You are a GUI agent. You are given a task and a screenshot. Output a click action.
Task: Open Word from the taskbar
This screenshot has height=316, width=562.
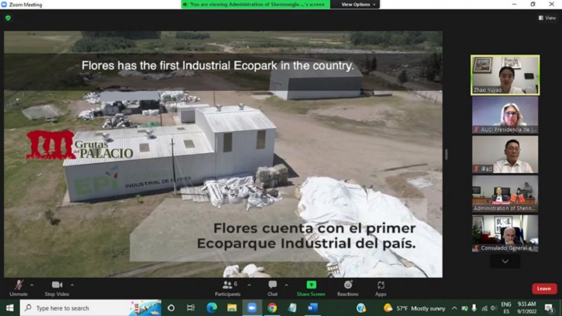click(x=313, y=308)
